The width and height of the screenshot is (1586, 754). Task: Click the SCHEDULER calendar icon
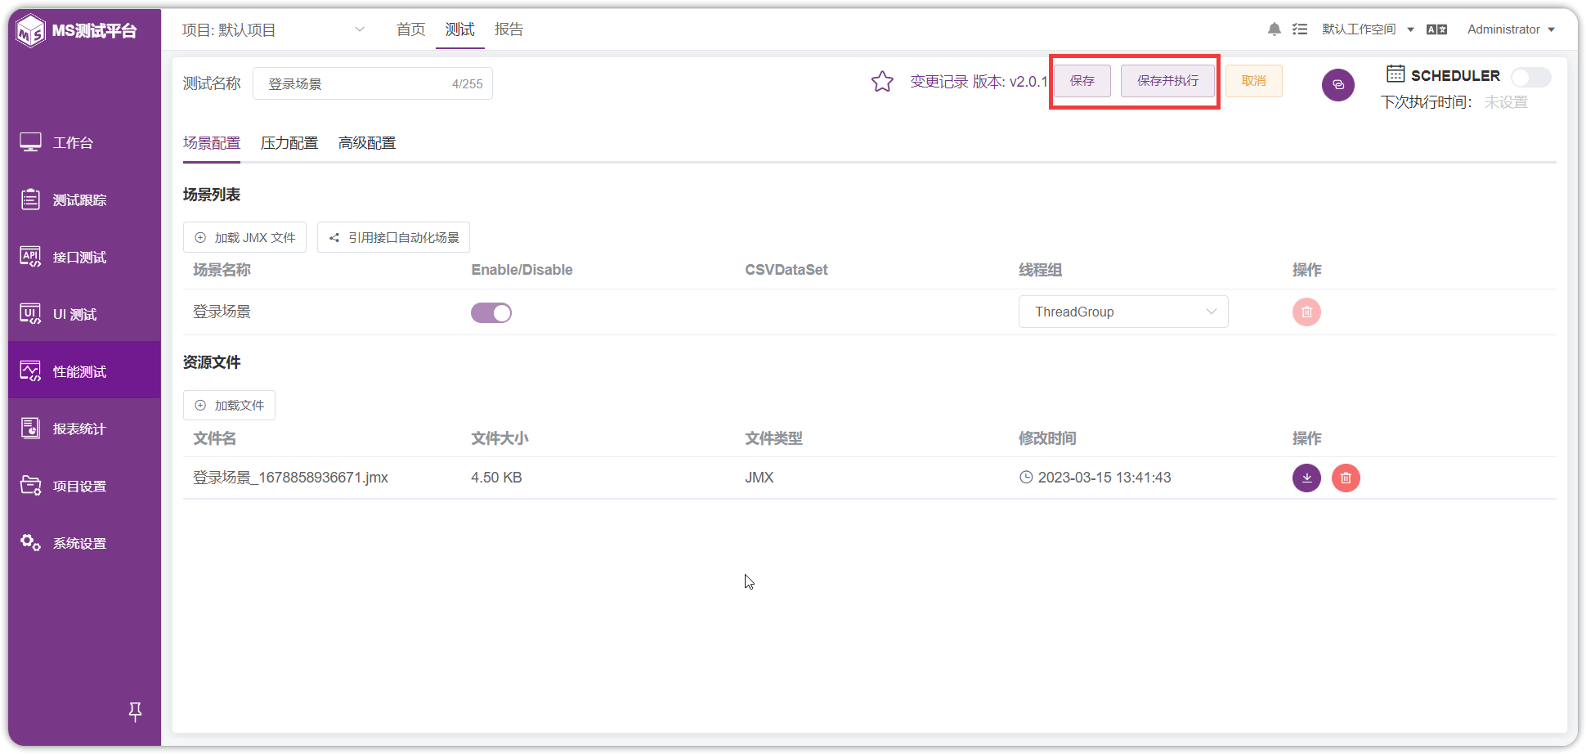coord(1396,74)
